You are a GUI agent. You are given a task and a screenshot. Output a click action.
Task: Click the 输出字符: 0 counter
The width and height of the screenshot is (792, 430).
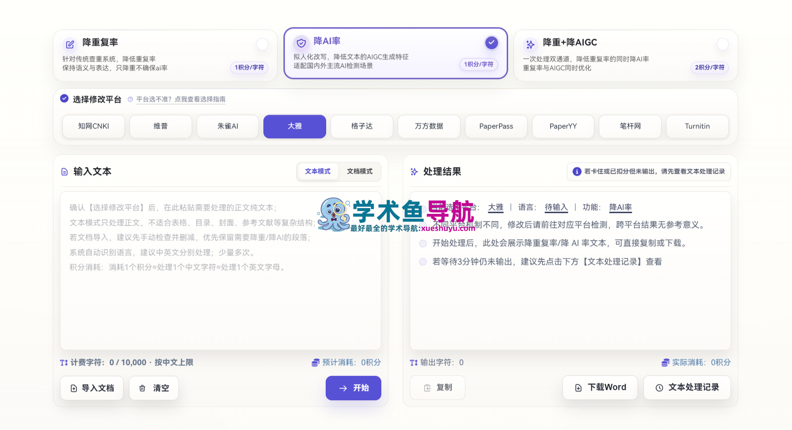point(436,363)
